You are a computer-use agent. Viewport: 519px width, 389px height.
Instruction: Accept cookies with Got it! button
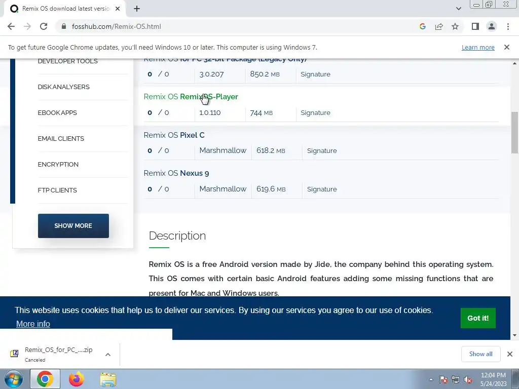point(478,318)
